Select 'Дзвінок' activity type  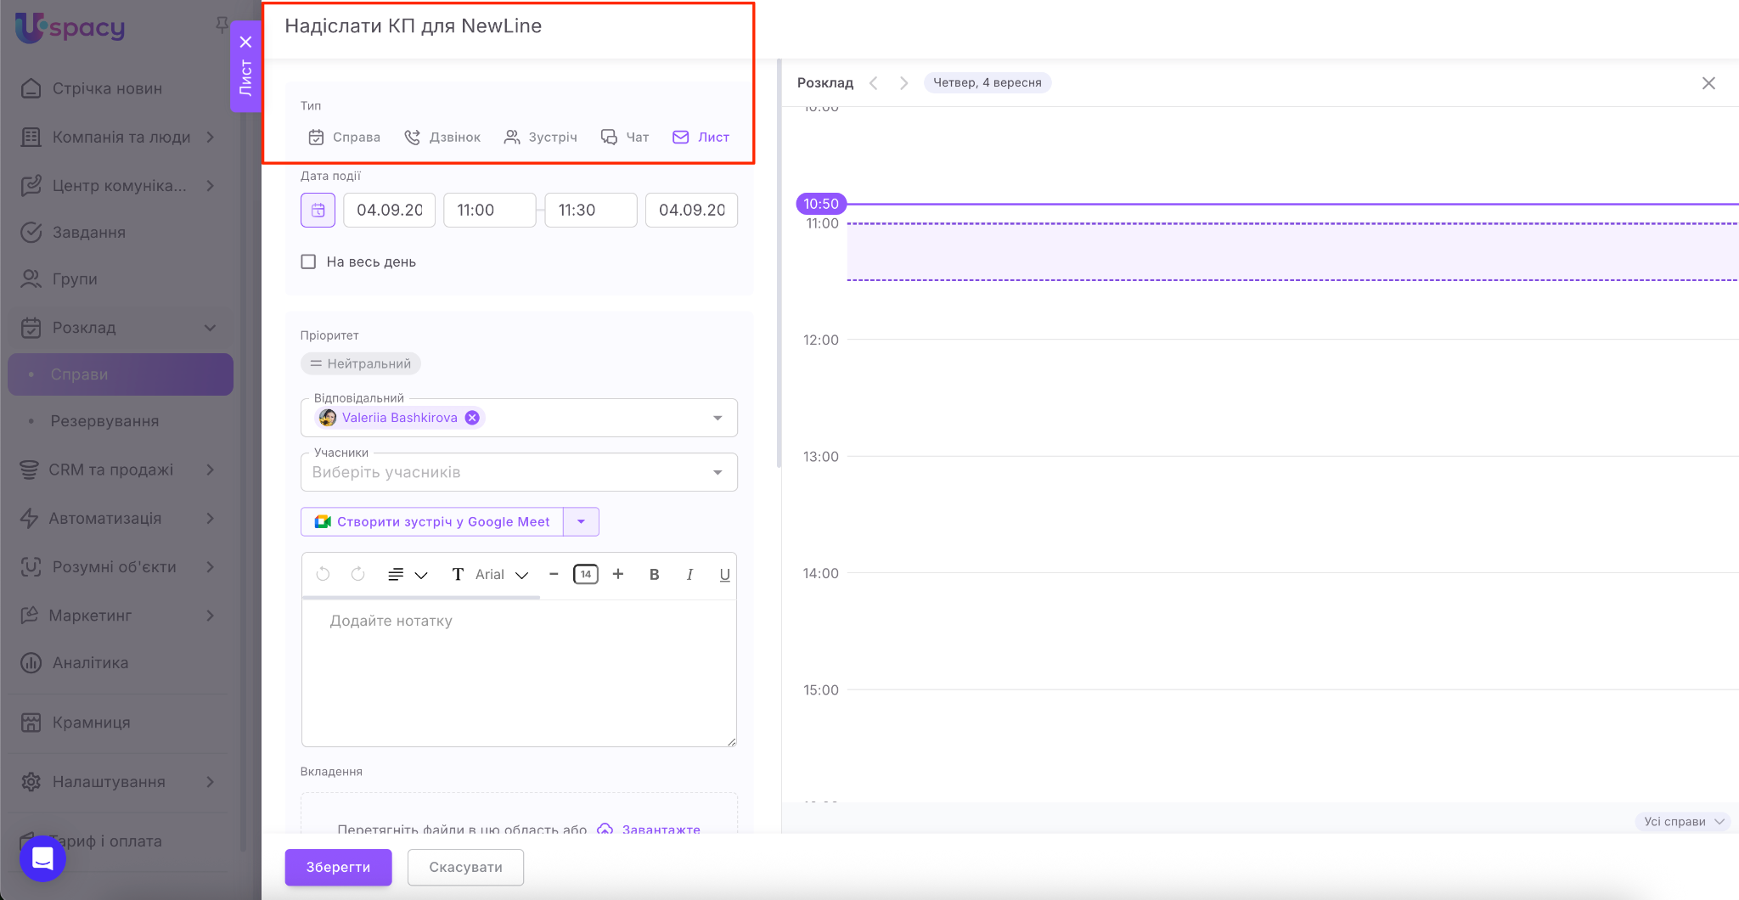(x=442, y=137)
